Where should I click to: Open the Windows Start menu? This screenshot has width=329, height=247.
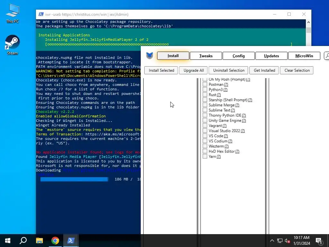pos(8,241)
